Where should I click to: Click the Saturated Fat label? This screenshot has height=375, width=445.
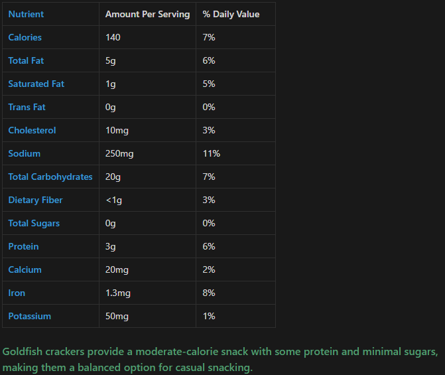pyautogui.click(x=36, y=84)
